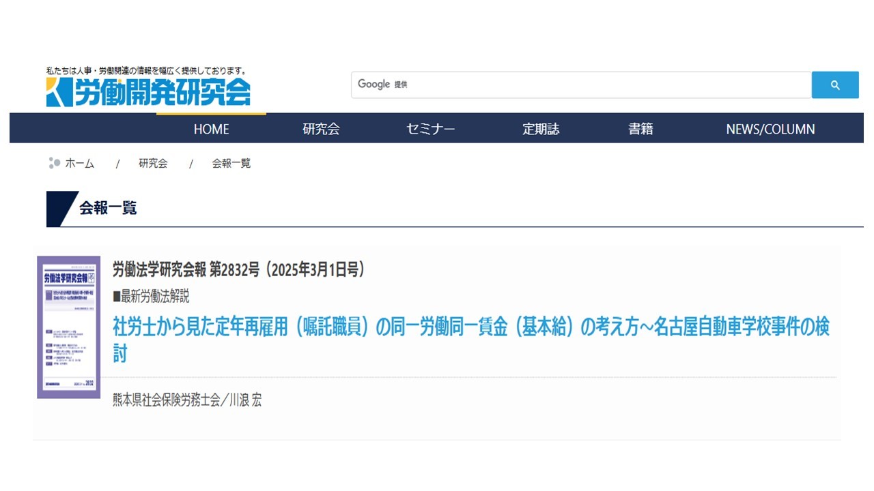Open the 定期誌 navigation item
Screen dimensions: 874x491
pyautogui.click(x=541, y=129)
